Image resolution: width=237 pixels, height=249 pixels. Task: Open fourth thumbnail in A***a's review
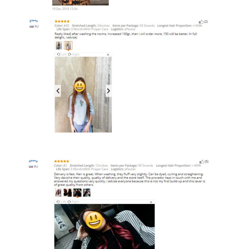[x=87, y=193]
